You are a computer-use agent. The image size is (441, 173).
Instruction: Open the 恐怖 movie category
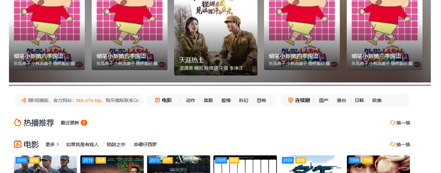click(x=261, y=100)
